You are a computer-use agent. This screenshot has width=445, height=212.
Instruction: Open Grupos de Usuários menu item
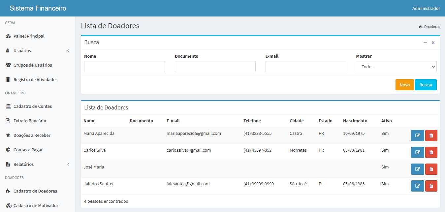coord(33,65)
